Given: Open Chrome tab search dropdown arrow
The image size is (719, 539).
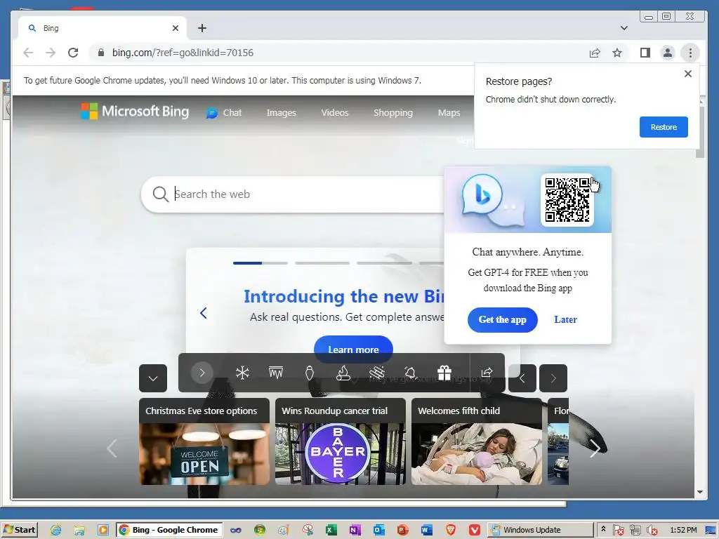Looking at the screenshot, I should tap(624, 28).
